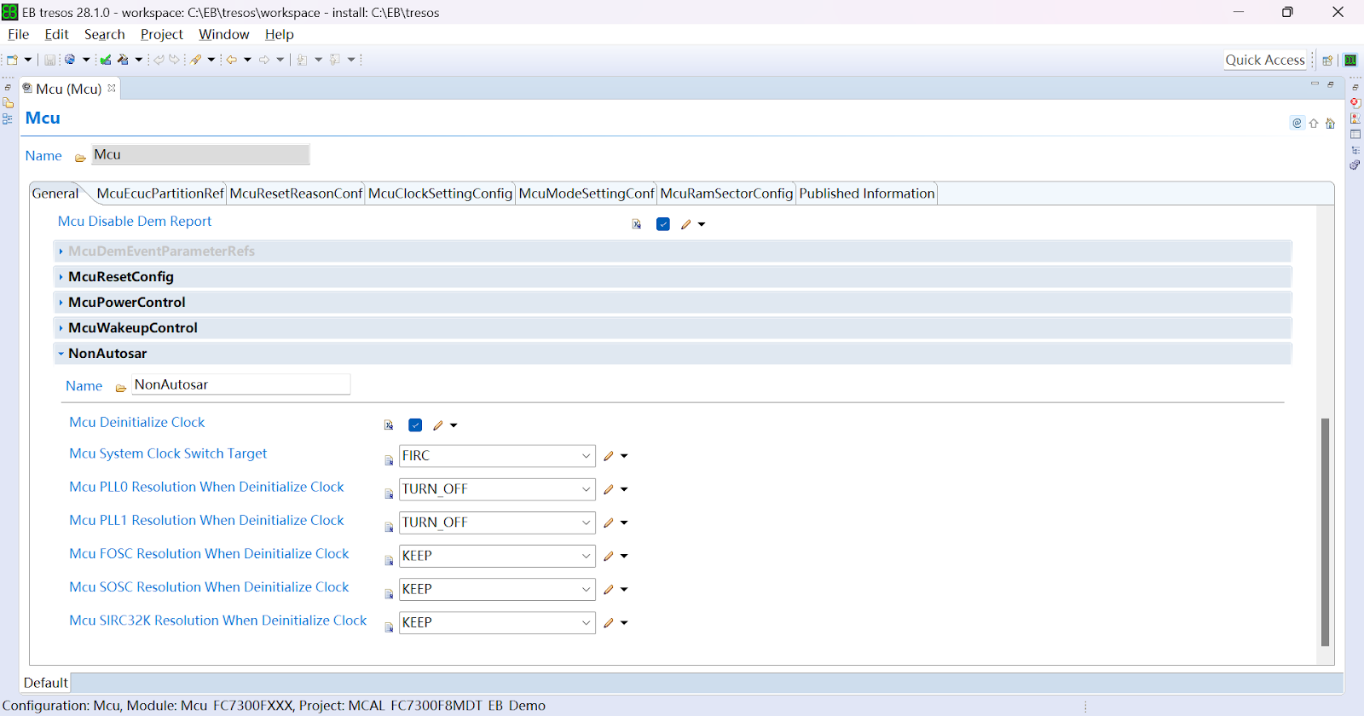This screenshot has width=1364, height=716.
Task: Click folder icon next to NonAutosar Name field
Action: click(121, 388)
